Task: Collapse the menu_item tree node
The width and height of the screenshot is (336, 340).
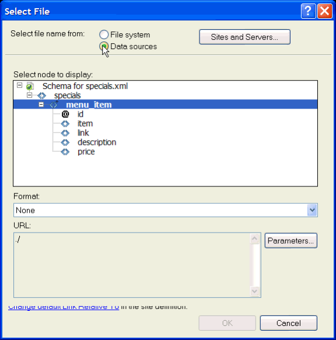Action: tap(41, 105)
